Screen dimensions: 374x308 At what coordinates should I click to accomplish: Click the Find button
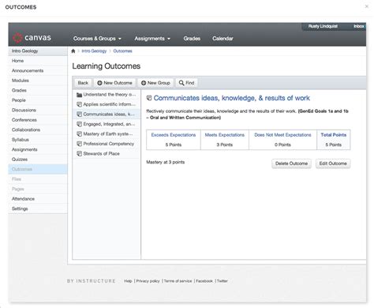(x=186, y=83)
